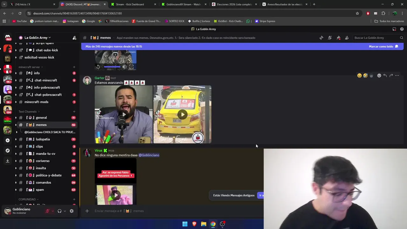Click the @Goblinciano mention in Virus message
Screen dimensions: 407x229
click(149, 155)
